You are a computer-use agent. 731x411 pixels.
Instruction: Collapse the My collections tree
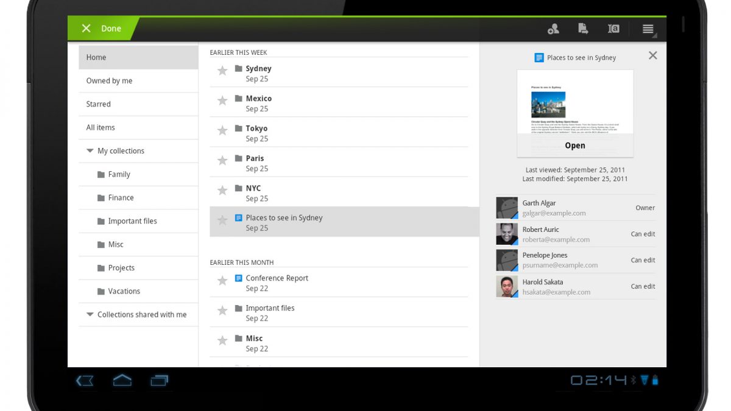(x=90, y=151)
